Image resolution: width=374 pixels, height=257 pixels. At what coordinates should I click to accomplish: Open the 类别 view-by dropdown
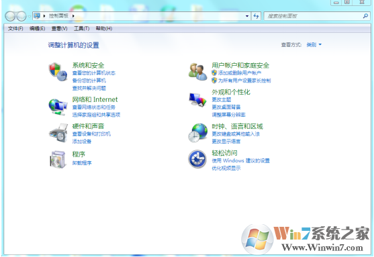click(314, 44)
